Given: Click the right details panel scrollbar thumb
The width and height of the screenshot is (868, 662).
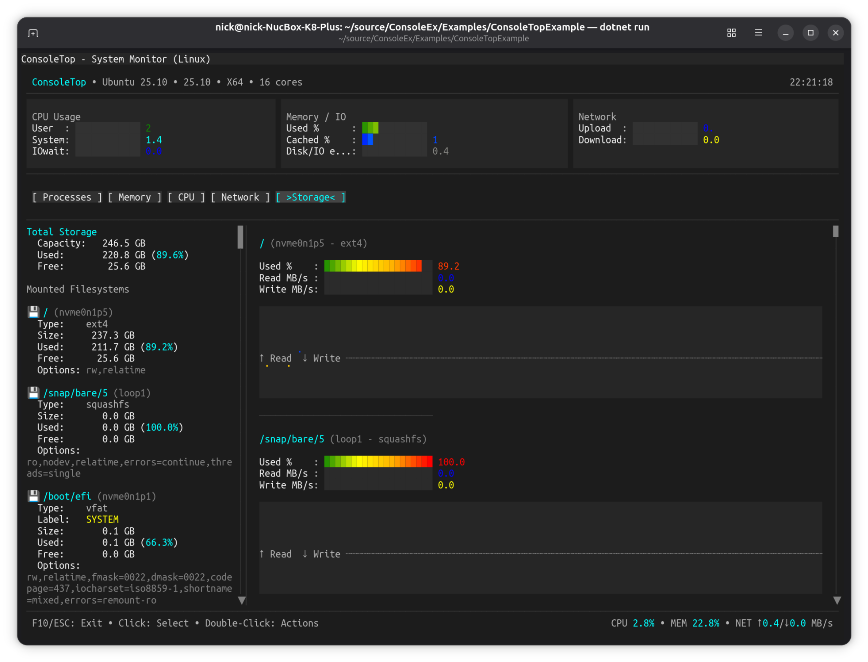Looking at the screenshot, I should 836,231.
